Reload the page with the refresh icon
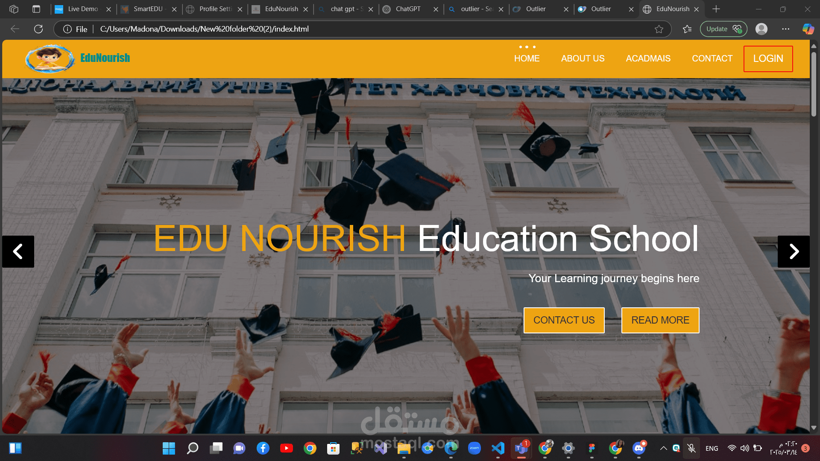Image resolution: width=820 pixels, height=461 pixels. (38, 29)
